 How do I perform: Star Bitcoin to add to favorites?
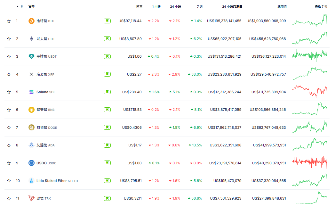(9, 21)
